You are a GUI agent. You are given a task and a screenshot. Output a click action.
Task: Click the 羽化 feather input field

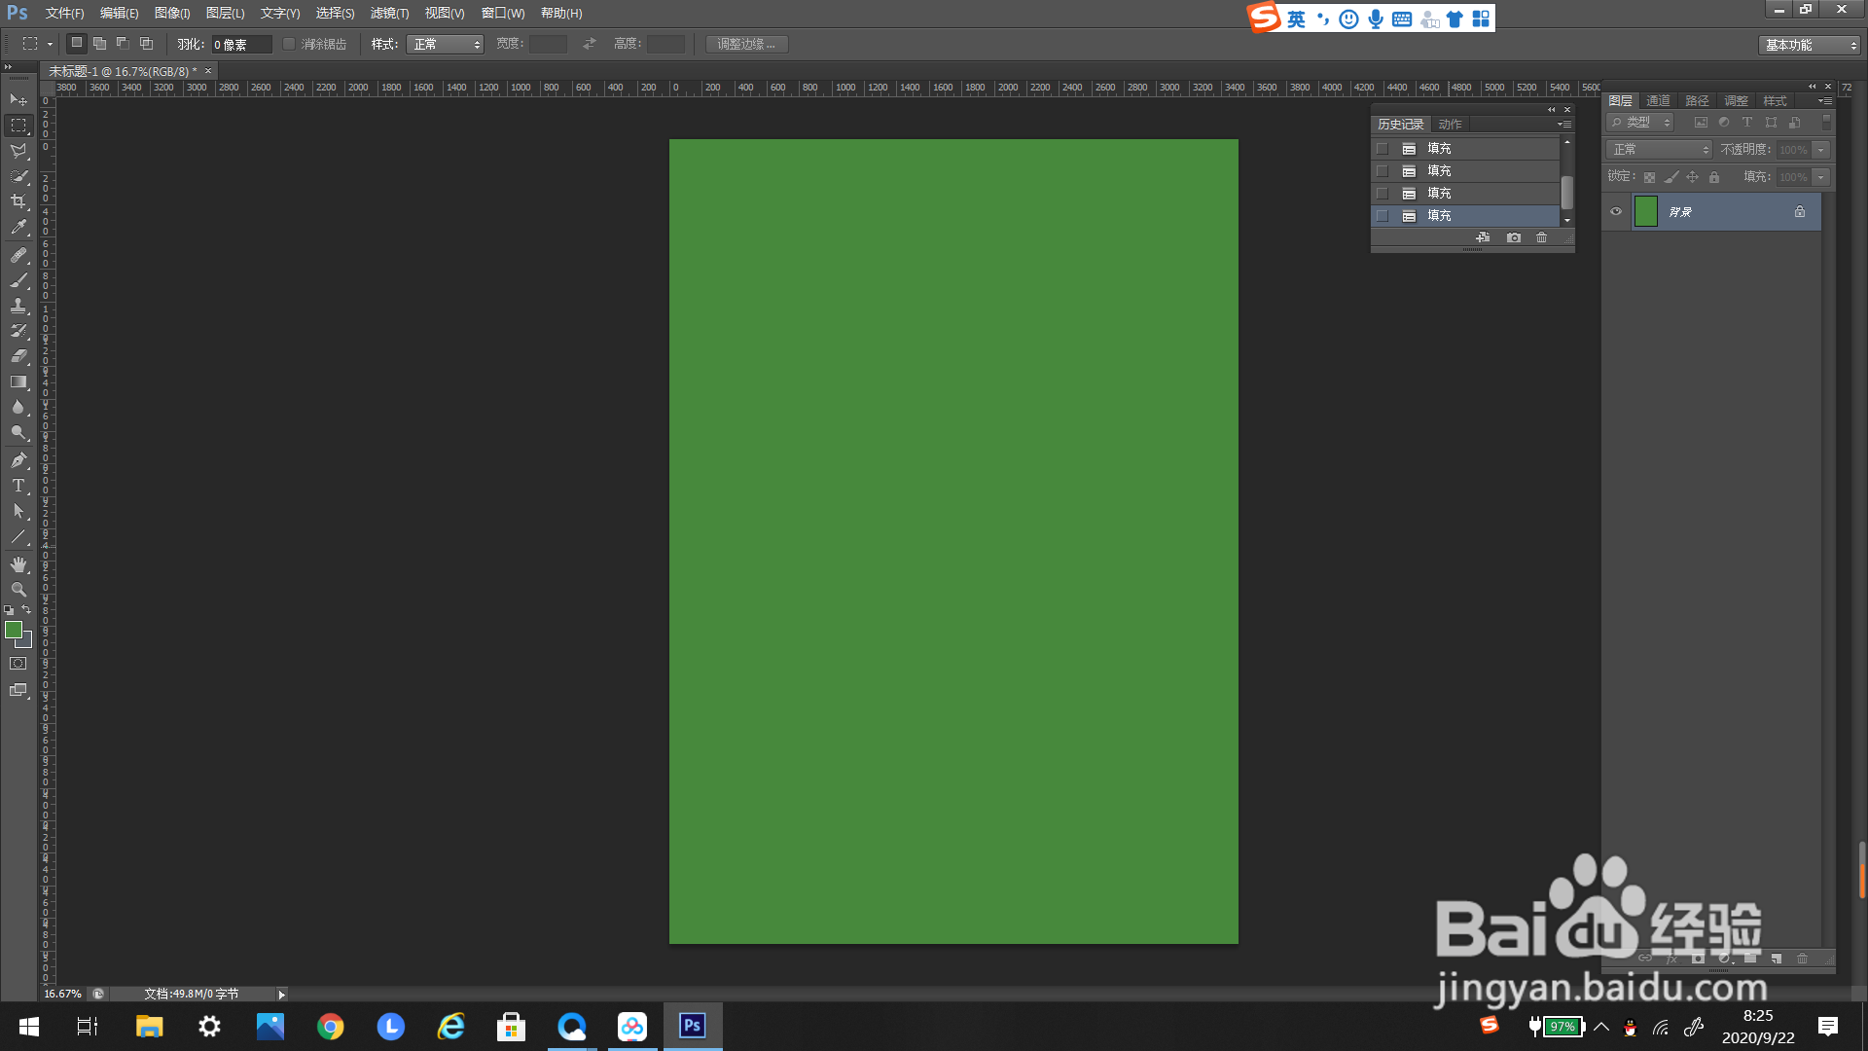(241, 45)
